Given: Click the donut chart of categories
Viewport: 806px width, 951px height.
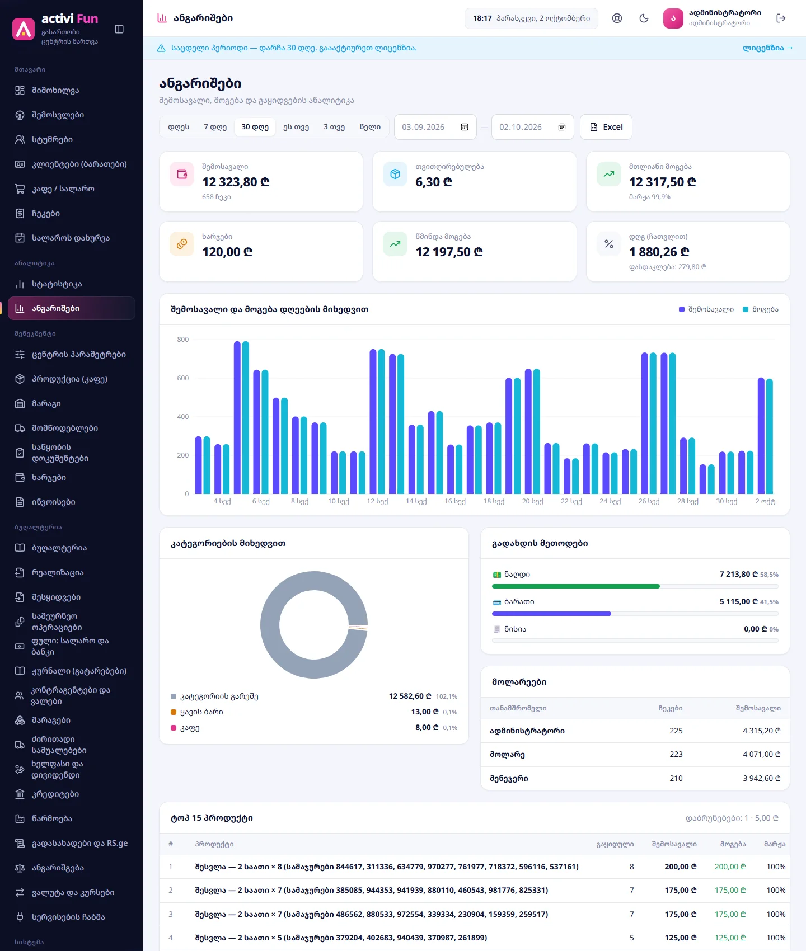Looking at the screenshot, I should [314, 625].
